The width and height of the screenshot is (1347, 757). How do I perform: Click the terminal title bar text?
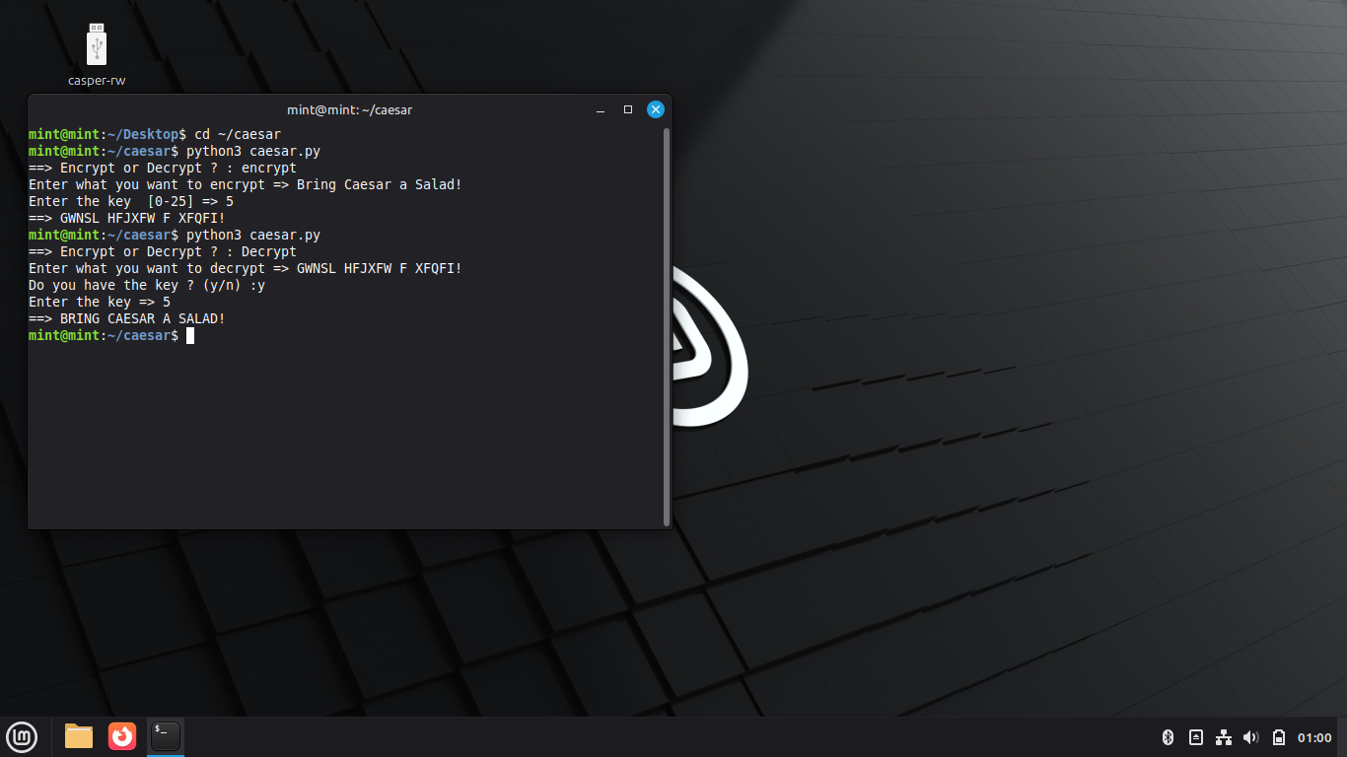pos(349,109)
